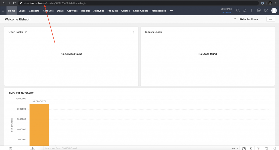Screen dimensions: 279x150
Task: Click the three-dot button beside Rishabh's Home
Action: click(271, 19)
